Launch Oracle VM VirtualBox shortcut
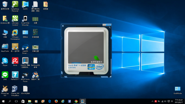This screenshot has height=104, width=185. (x=15, y=91)
